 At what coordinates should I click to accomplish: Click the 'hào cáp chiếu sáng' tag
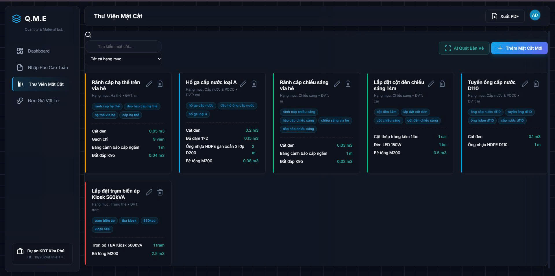pos(298,120)
